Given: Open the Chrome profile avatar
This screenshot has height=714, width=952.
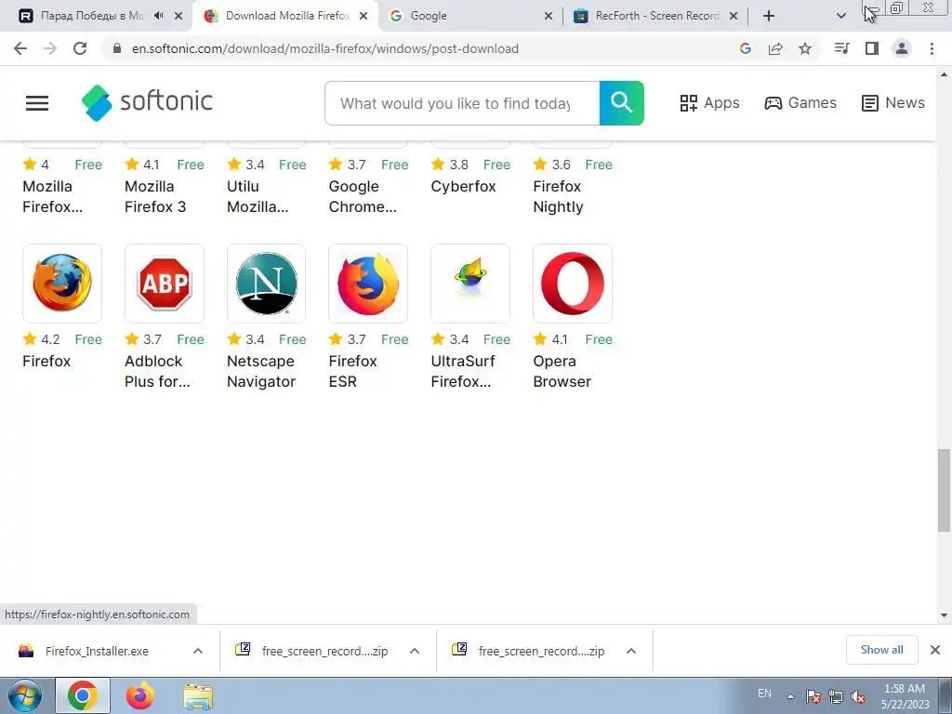Looking at the screenshot, I should tap(902, 48).
